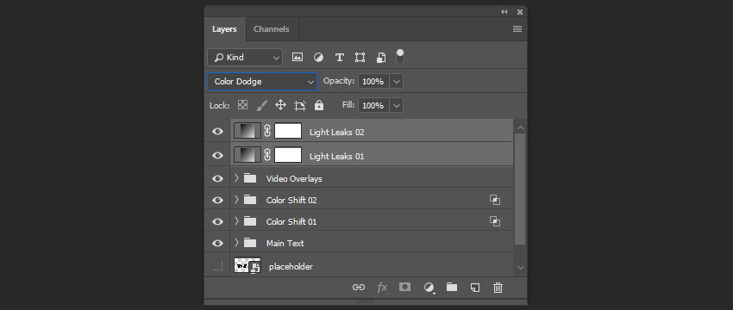Expand the Main Text group
Viewport: 733px width, 310px height.
pos(236,242)
